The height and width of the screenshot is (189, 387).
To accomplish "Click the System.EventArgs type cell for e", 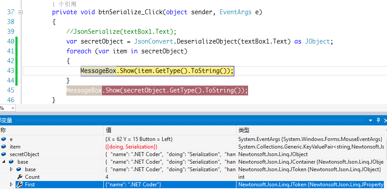I will [310, 139].
